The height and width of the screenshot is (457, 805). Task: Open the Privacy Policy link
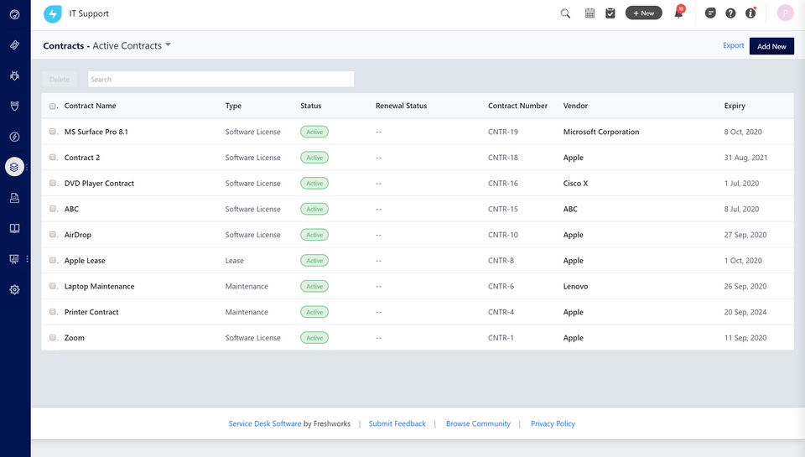[x=553, y=423]
